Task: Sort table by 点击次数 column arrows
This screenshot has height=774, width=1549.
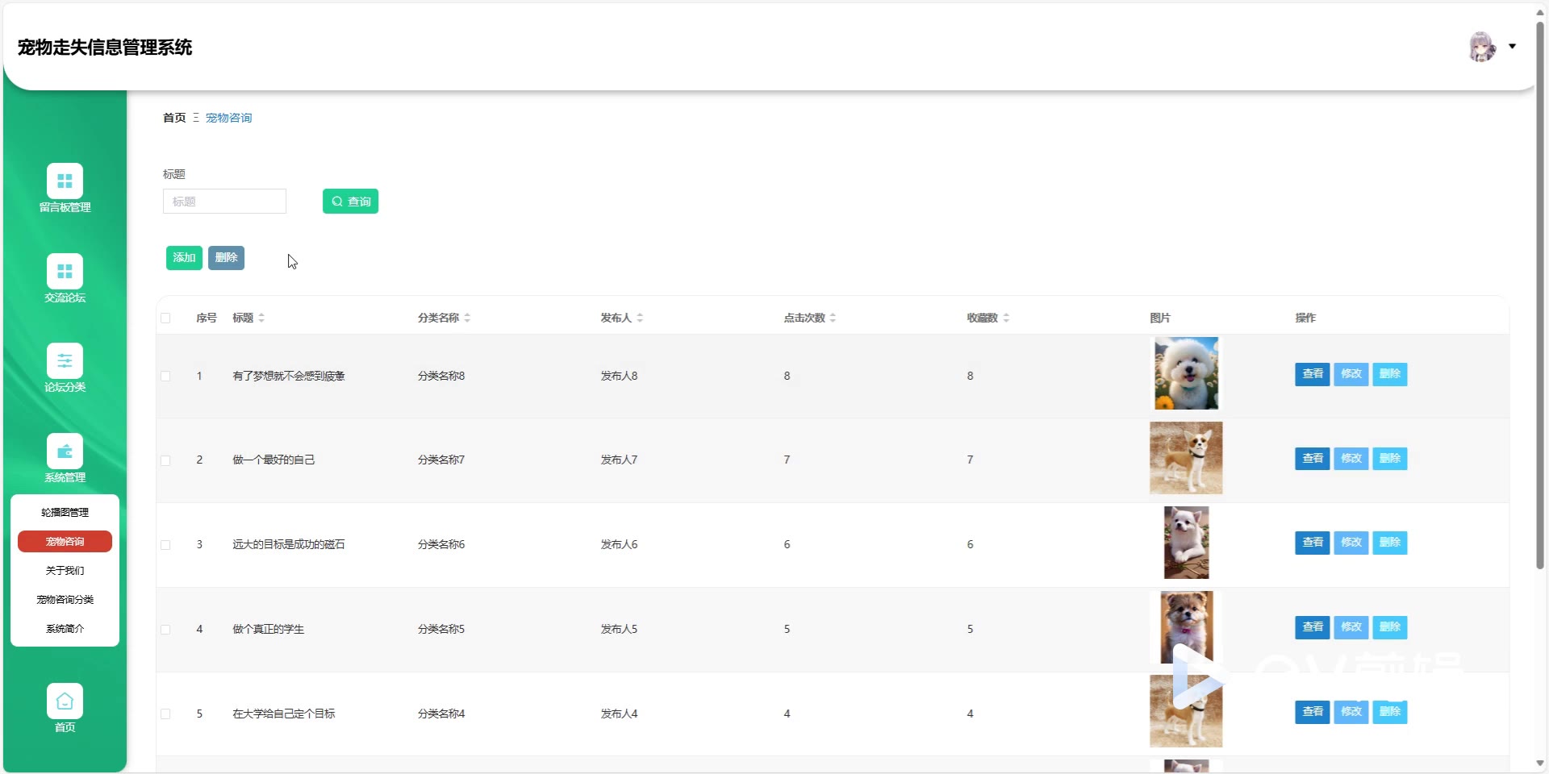Action: click(x=833, y=318)
